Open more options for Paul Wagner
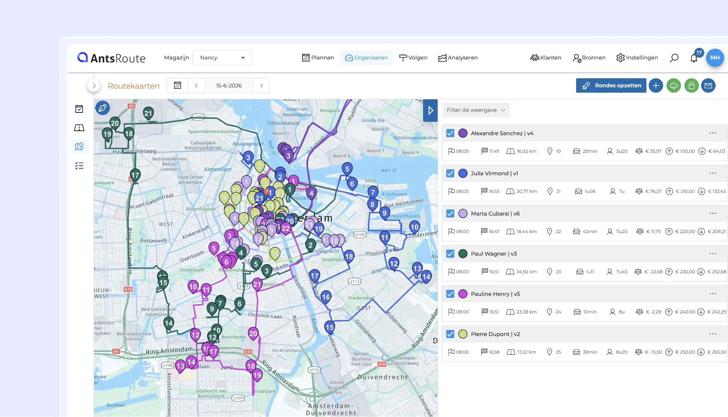The width and height of the screenshot is (728, 417). point(713,253)
